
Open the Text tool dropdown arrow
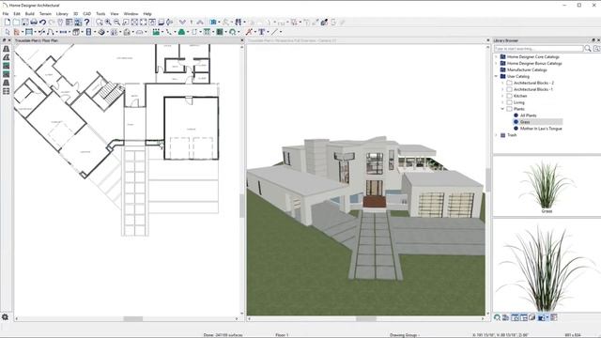(268, 32)
